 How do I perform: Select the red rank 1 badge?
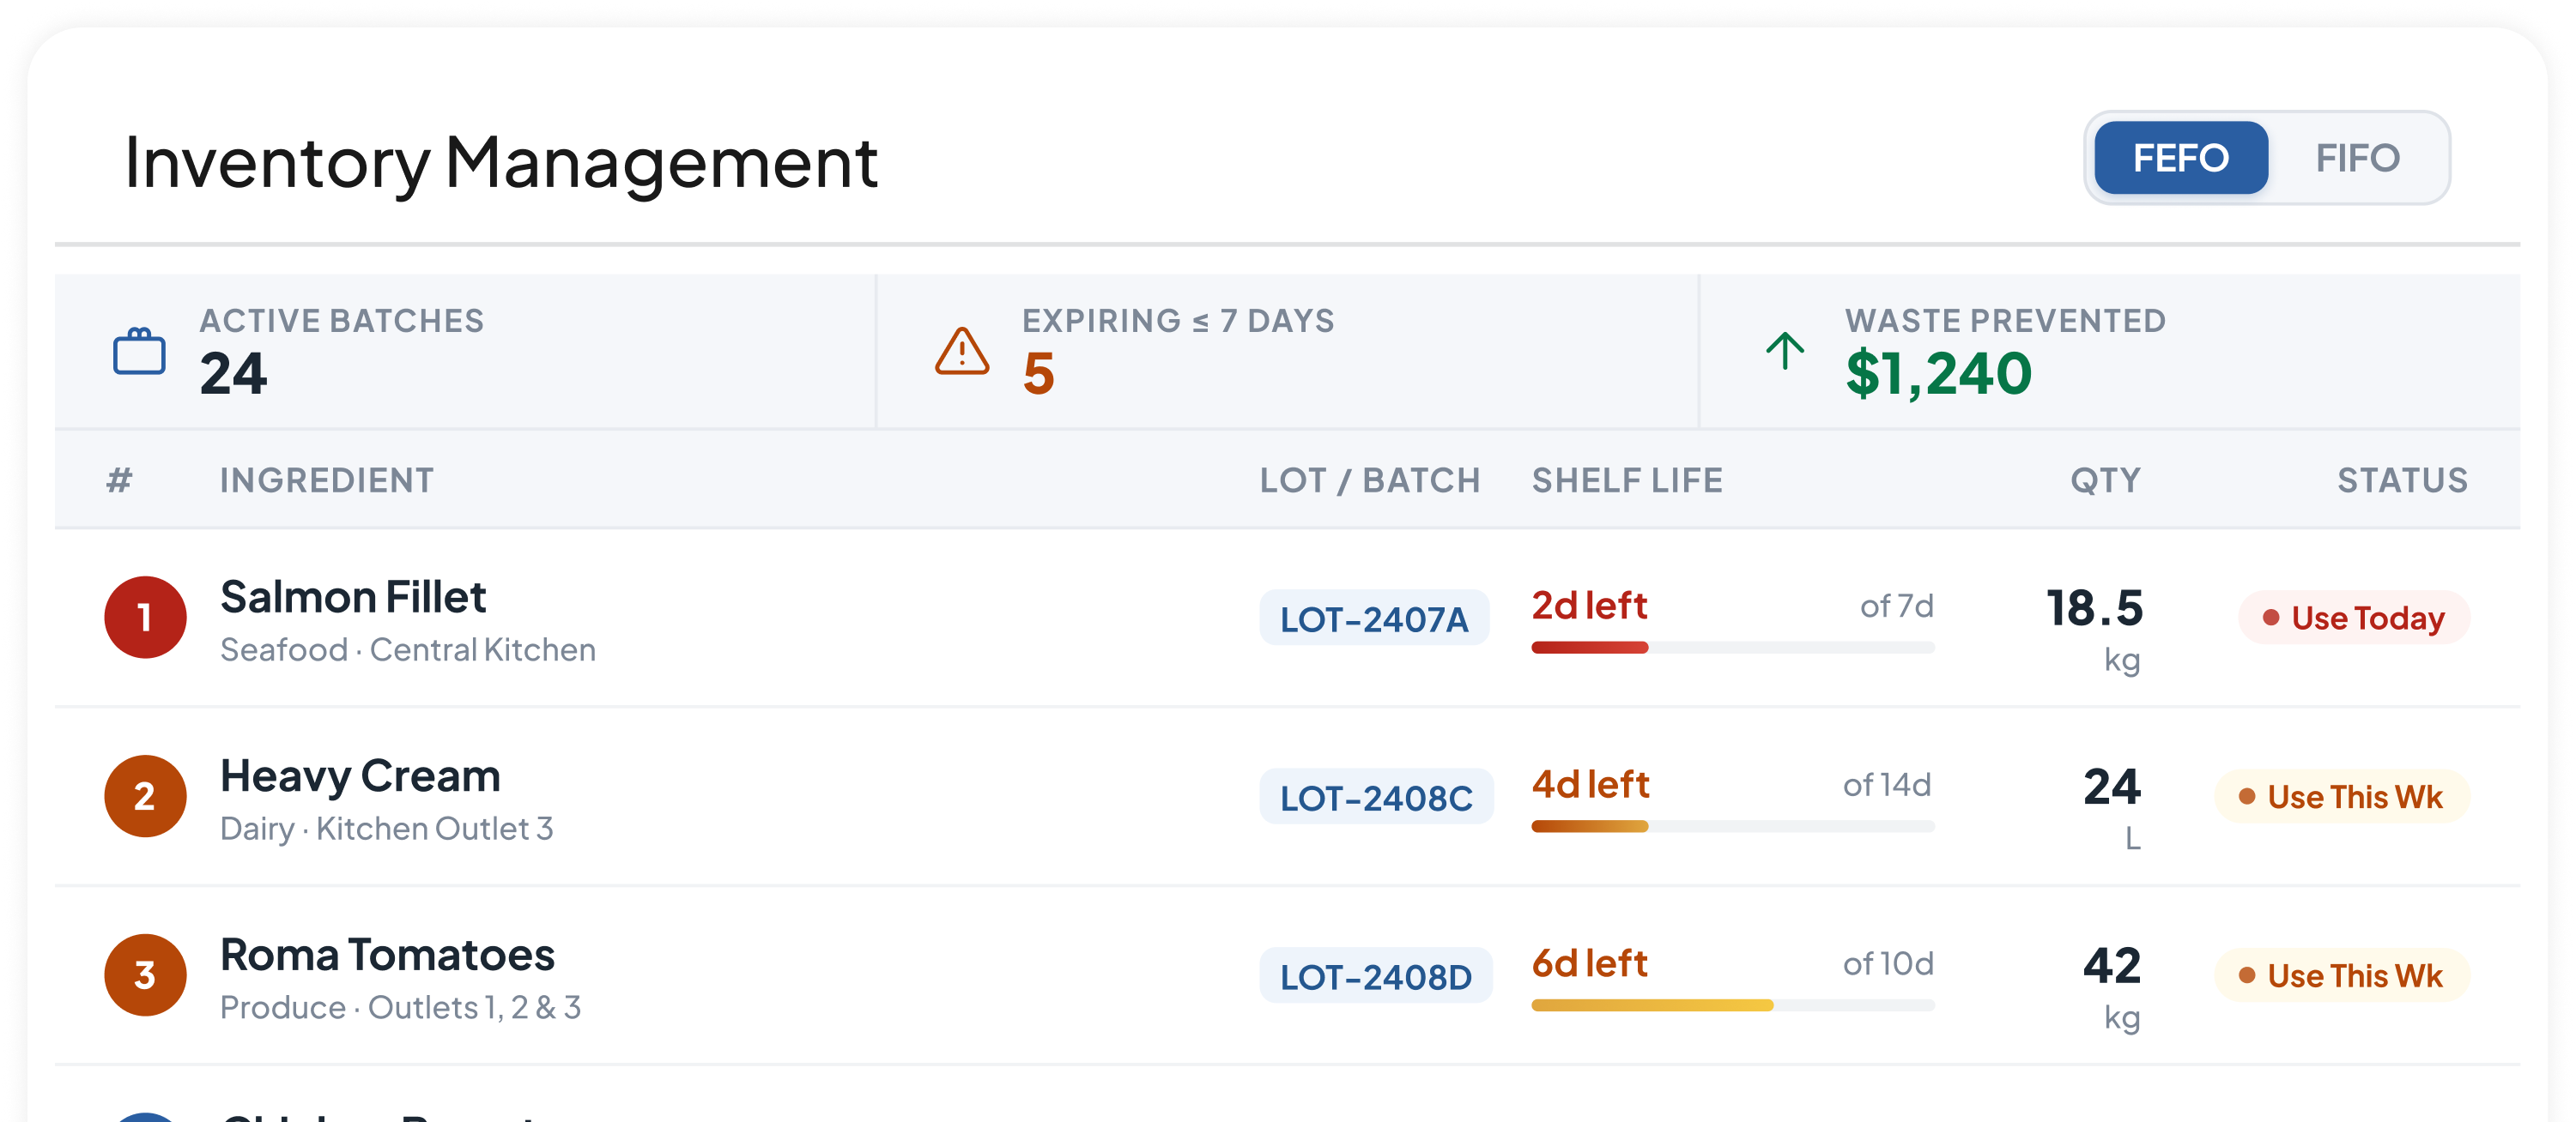(145, 618)
